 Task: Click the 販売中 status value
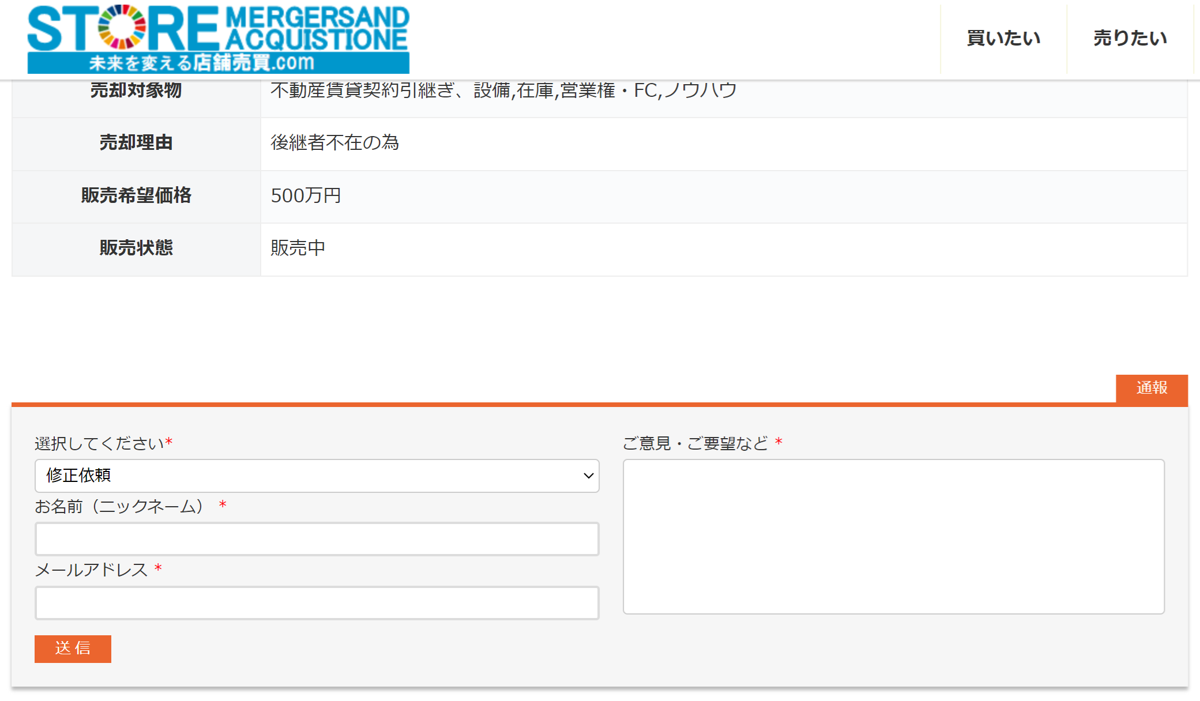(x=298, y=248)
